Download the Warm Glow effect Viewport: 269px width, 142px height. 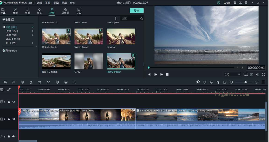(101, 30)
